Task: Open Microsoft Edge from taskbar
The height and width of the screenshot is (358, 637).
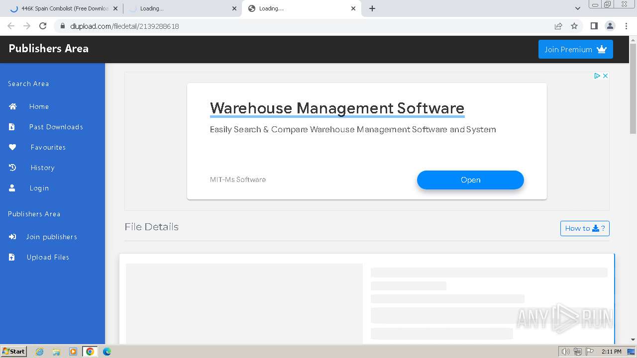Action: click(x=107, y=352)
